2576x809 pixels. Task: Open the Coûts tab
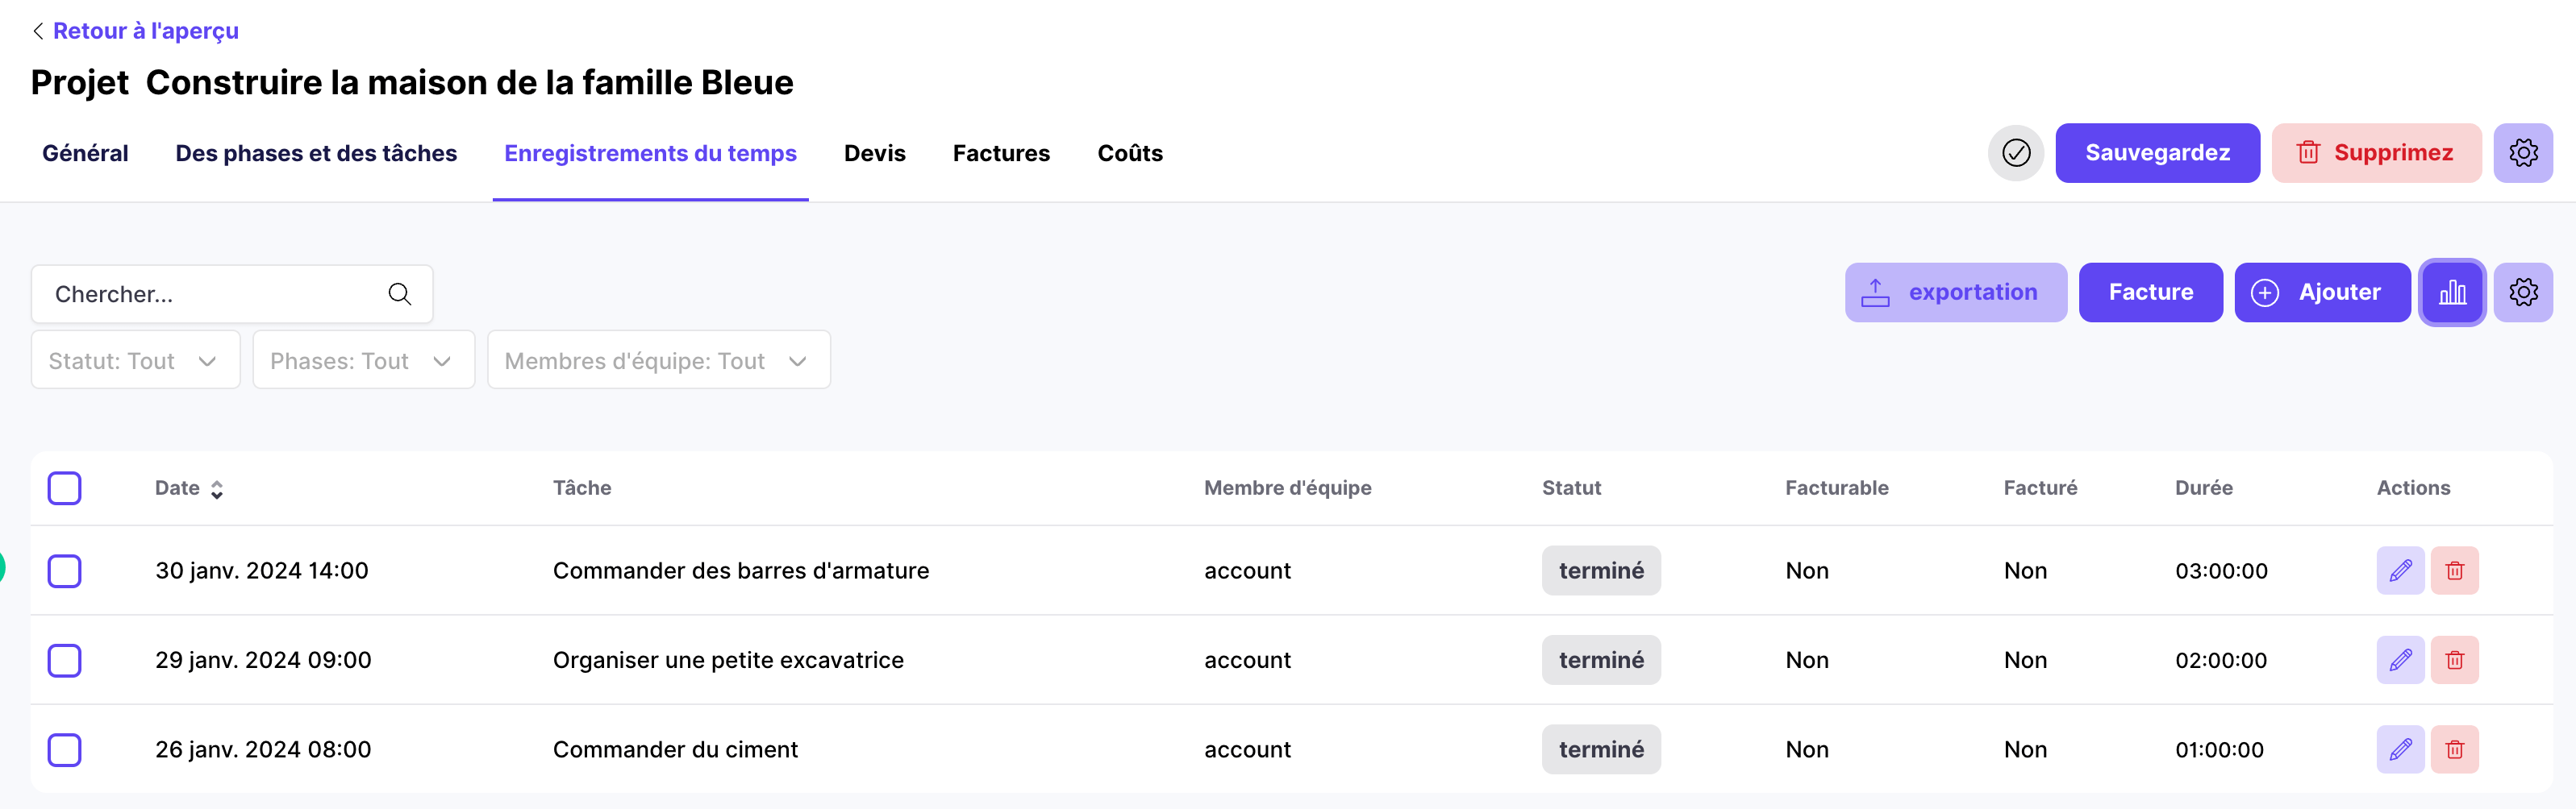(1130, 153)
